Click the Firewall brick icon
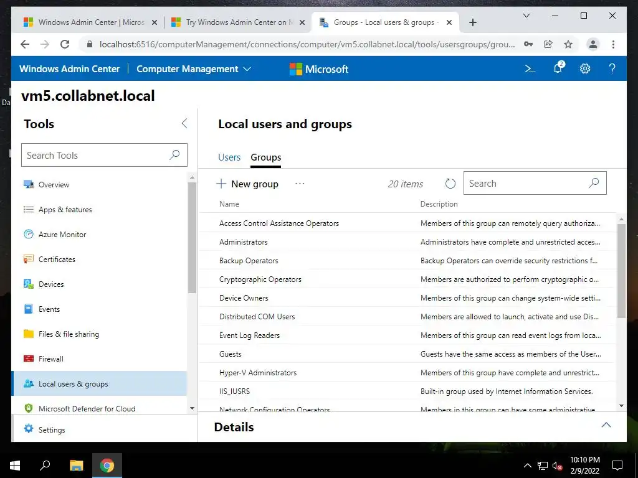Image resolution: width=638 pixels, height=478 pixels. pyautogui.click(x=29, y=358)
